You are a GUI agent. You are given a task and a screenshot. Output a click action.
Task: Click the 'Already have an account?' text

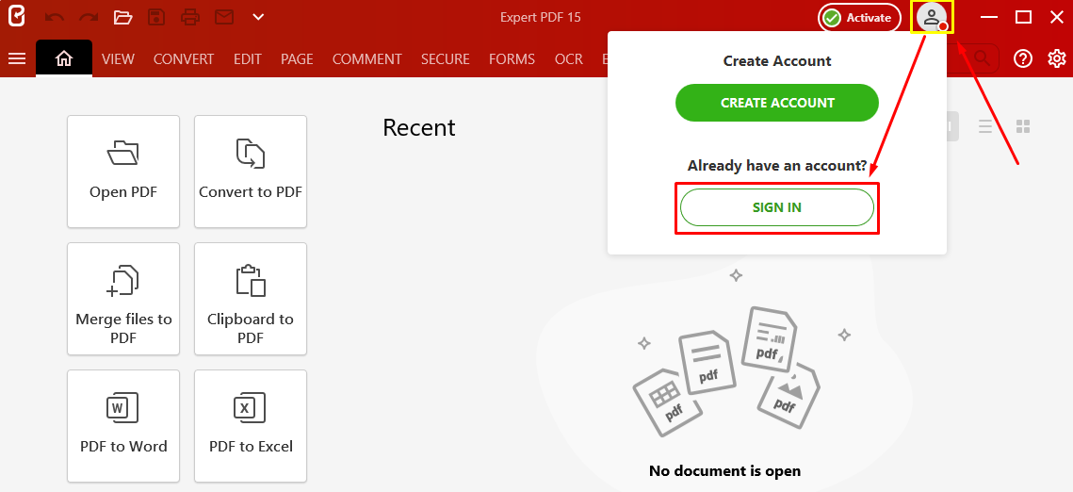tap(776, 166)
